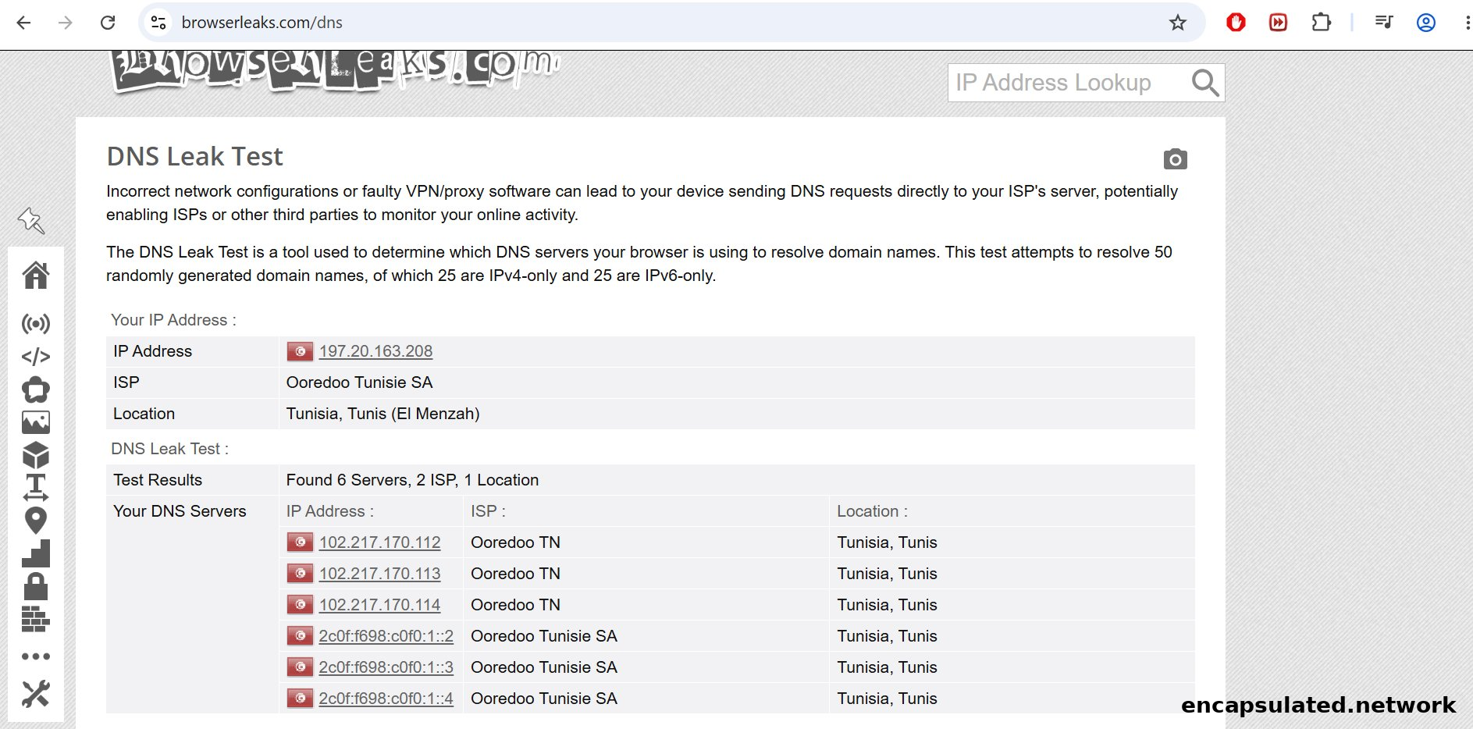
Task: Open the geolocation pin sidebar icon
Action: pos(36,521)
